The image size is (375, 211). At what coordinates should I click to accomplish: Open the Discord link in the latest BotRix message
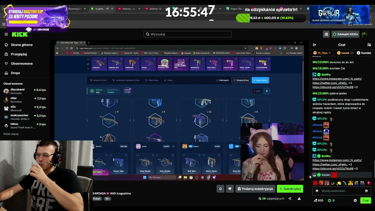tap(333, 169)
